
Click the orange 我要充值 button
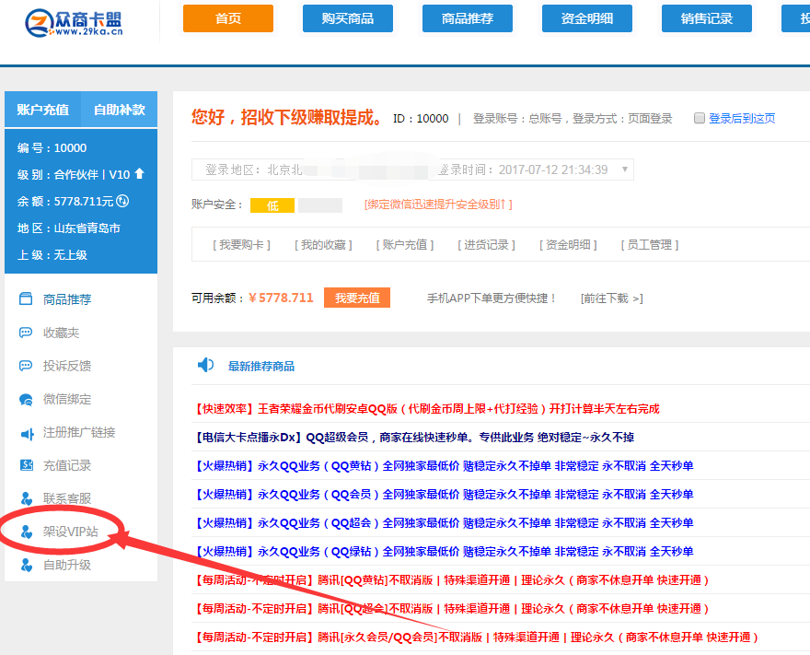point(357,298)
